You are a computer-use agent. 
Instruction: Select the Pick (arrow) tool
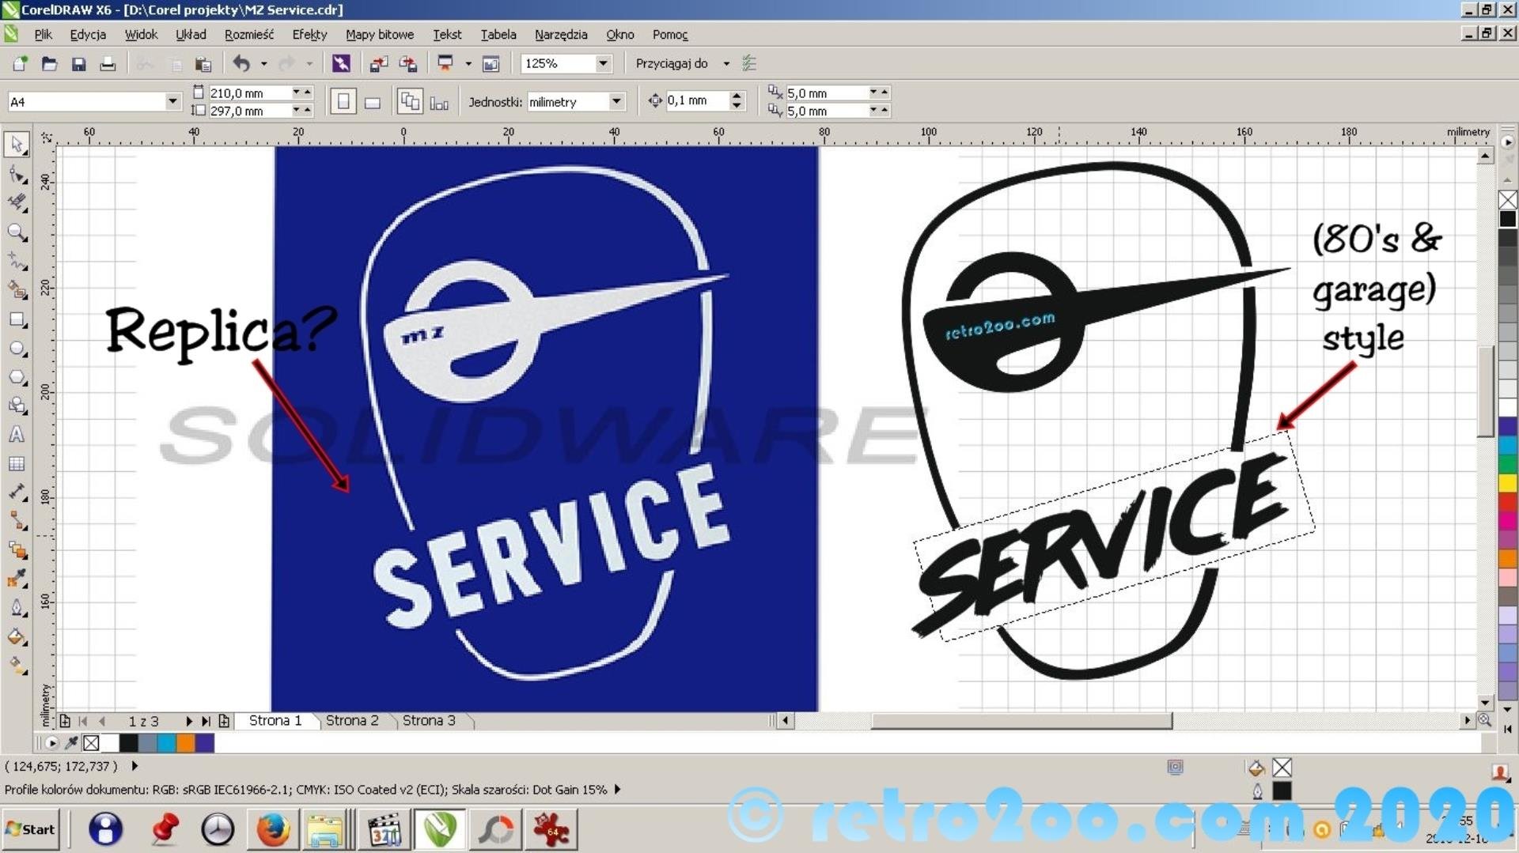point(17,145)
